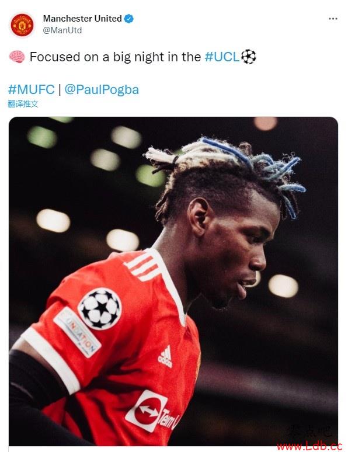Click the Foundation sleeve patch
Screen dimensions: 348x452
point(77,332)
